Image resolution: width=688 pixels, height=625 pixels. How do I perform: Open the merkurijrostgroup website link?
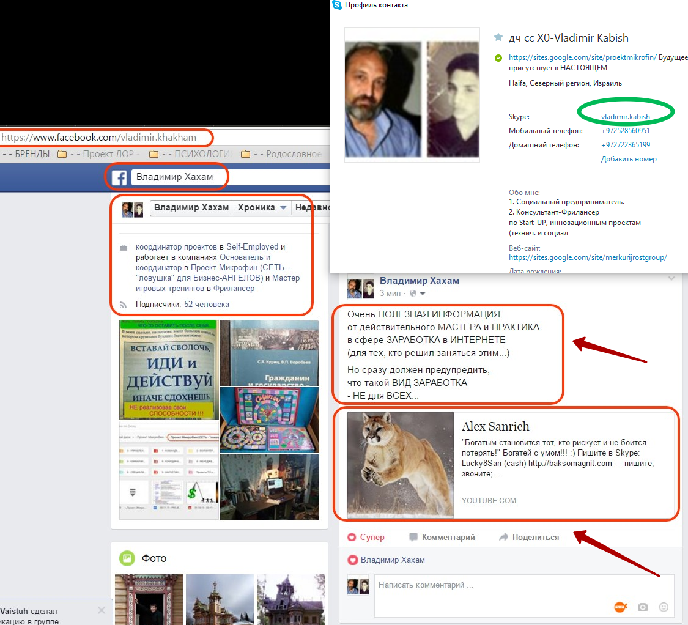pyautogui.click(x=588, y=257)
